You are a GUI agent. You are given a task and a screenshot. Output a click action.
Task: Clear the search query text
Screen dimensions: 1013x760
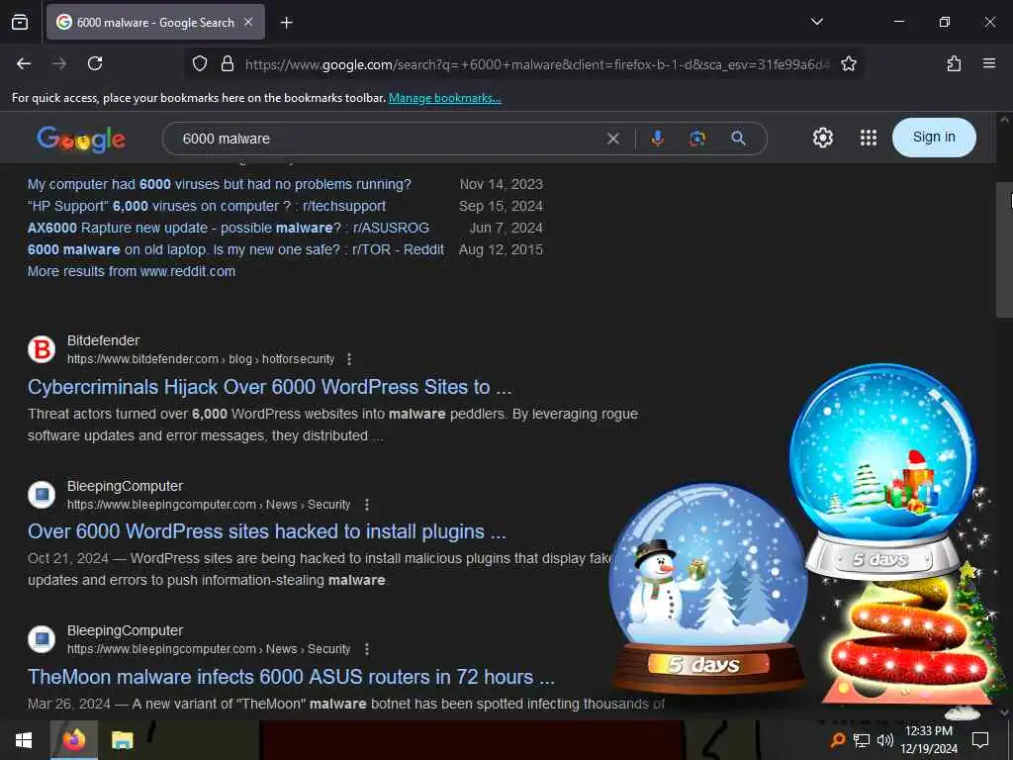[613, 139]
